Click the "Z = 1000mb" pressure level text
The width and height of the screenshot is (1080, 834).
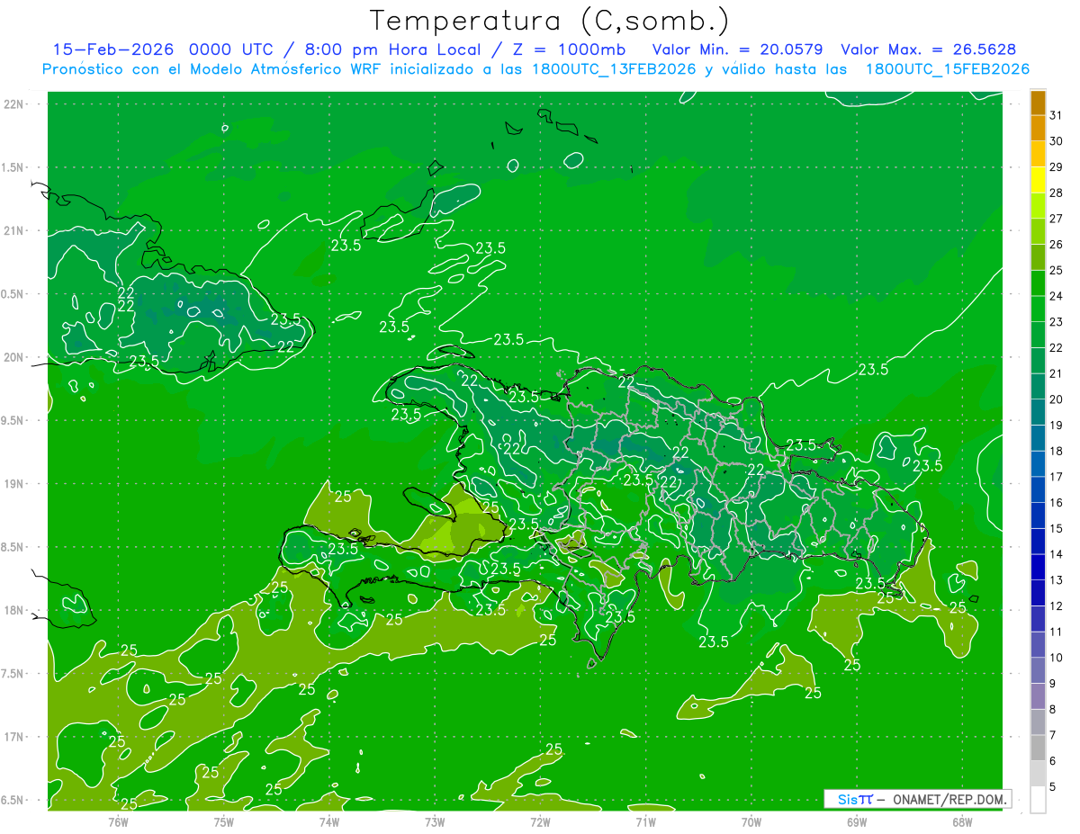(x=571, y=49)
